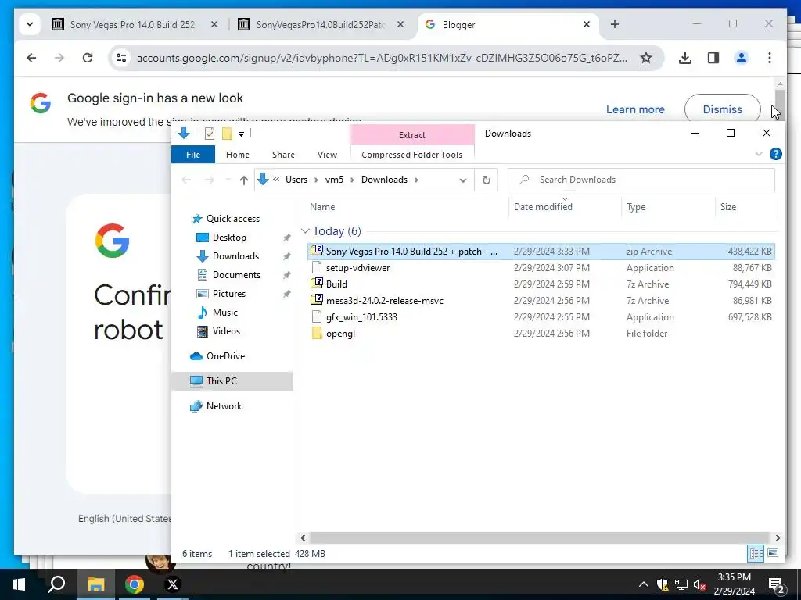
Task: Open Videos in navigation pane
Action: click(x=226, y=331)
